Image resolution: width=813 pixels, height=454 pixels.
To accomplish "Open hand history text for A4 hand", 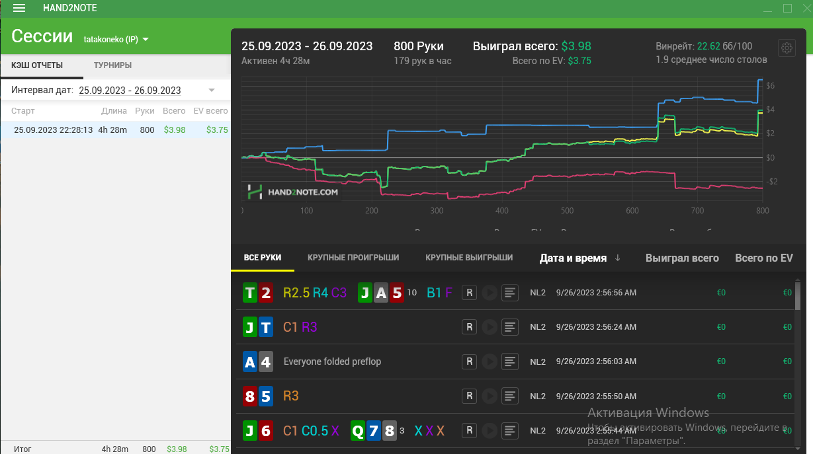I will point(509,361).
